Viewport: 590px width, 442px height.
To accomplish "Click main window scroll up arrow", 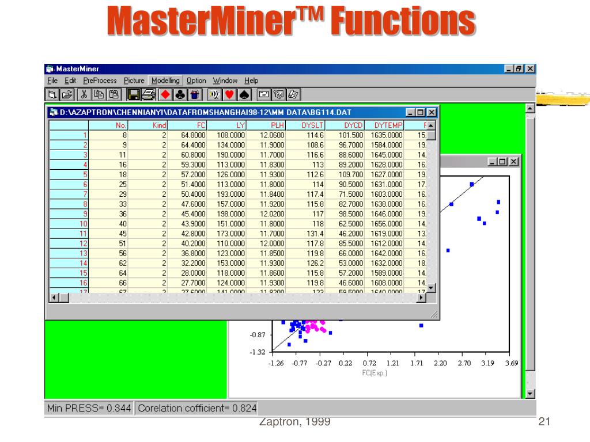I will [x=530, y=109].
